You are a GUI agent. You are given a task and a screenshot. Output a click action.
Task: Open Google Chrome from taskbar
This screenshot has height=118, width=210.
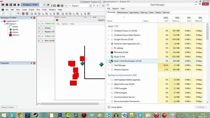(x=20, y=115)
